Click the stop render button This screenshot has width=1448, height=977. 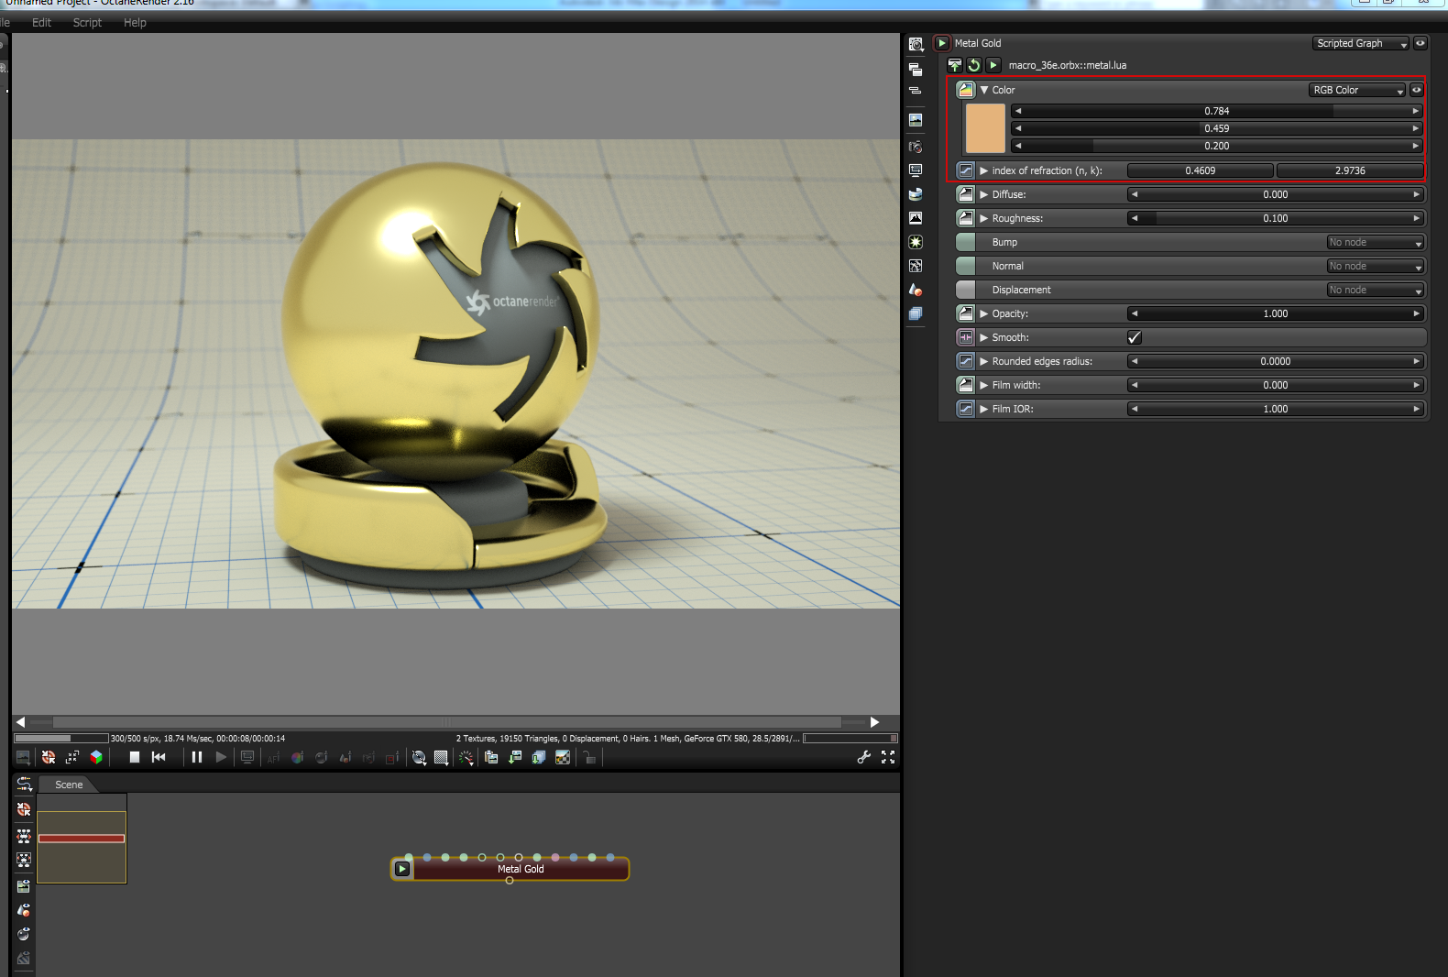[135, 757]
